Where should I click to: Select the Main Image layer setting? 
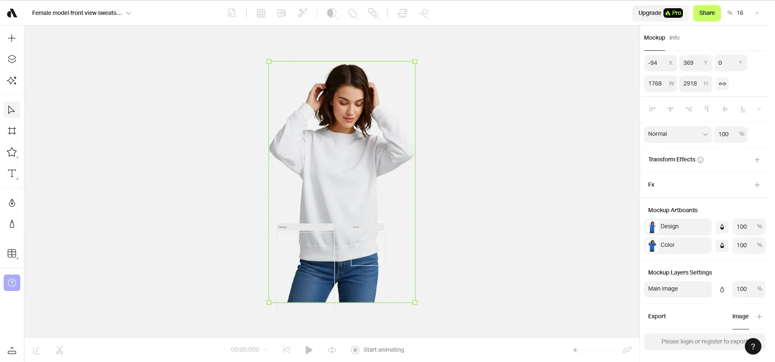point(678,289)
